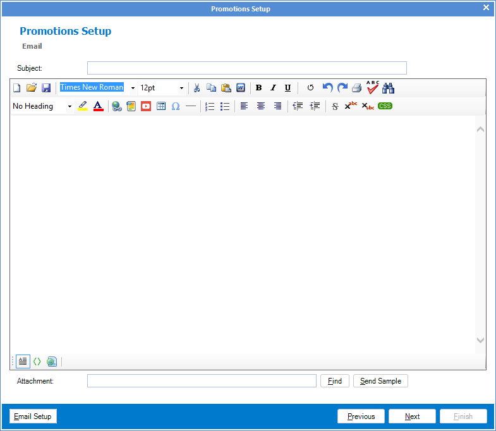Toggle Italic formatting
Screen dimensions: 496x431
(x=273, y=88)
